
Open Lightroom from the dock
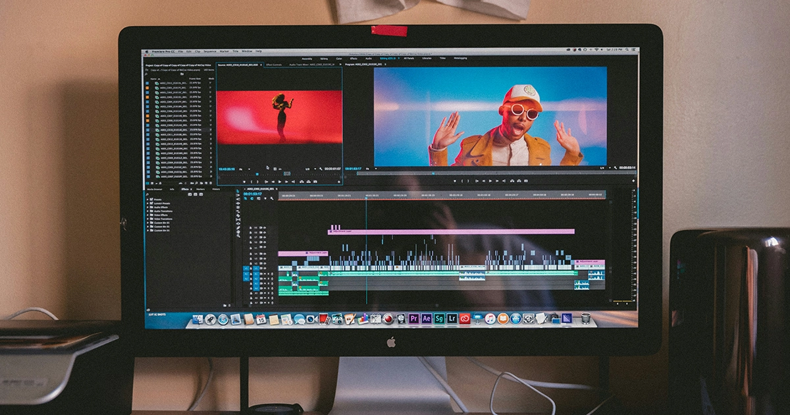[x=452, y=319]
